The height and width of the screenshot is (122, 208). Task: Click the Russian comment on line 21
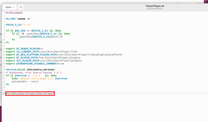pos(33,72)
